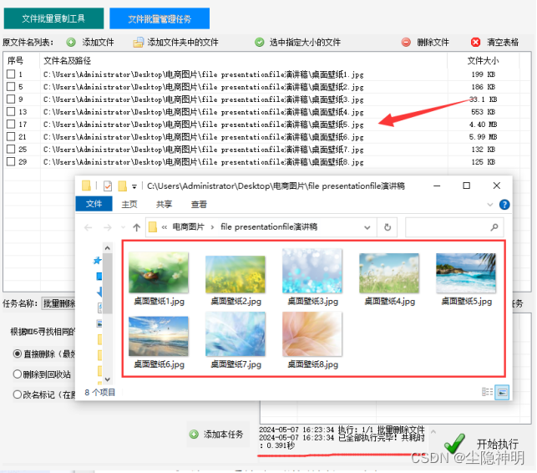Expand the Explorer ribbon chevron
The height and width of the screenshot is (473, 537).
pos(489,205)
